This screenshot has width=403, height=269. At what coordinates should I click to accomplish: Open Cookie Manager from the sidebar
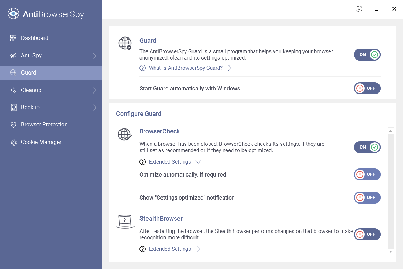click(51, 142)
